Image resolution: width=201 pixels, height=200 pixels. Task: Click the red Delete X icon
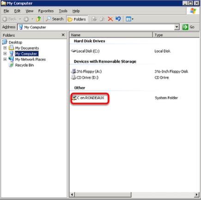click(x=110, y=19)
